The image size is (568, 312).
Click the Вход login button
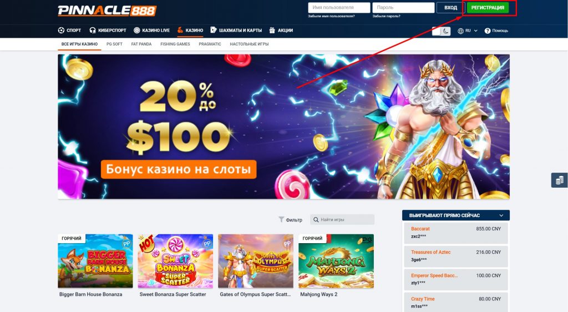coord(450,8)
